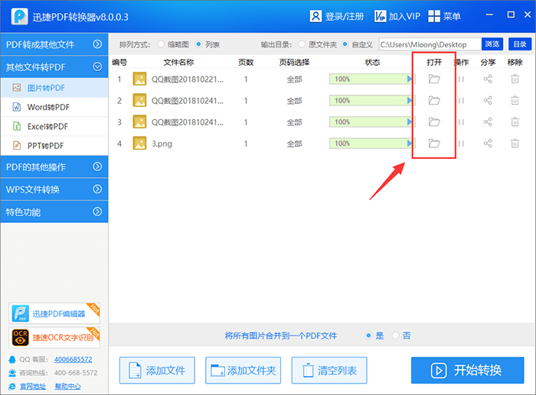Viewport: 536px width, 395px height.
Task: Expand PDF转成其他文件 section
Action: point(54,44)
